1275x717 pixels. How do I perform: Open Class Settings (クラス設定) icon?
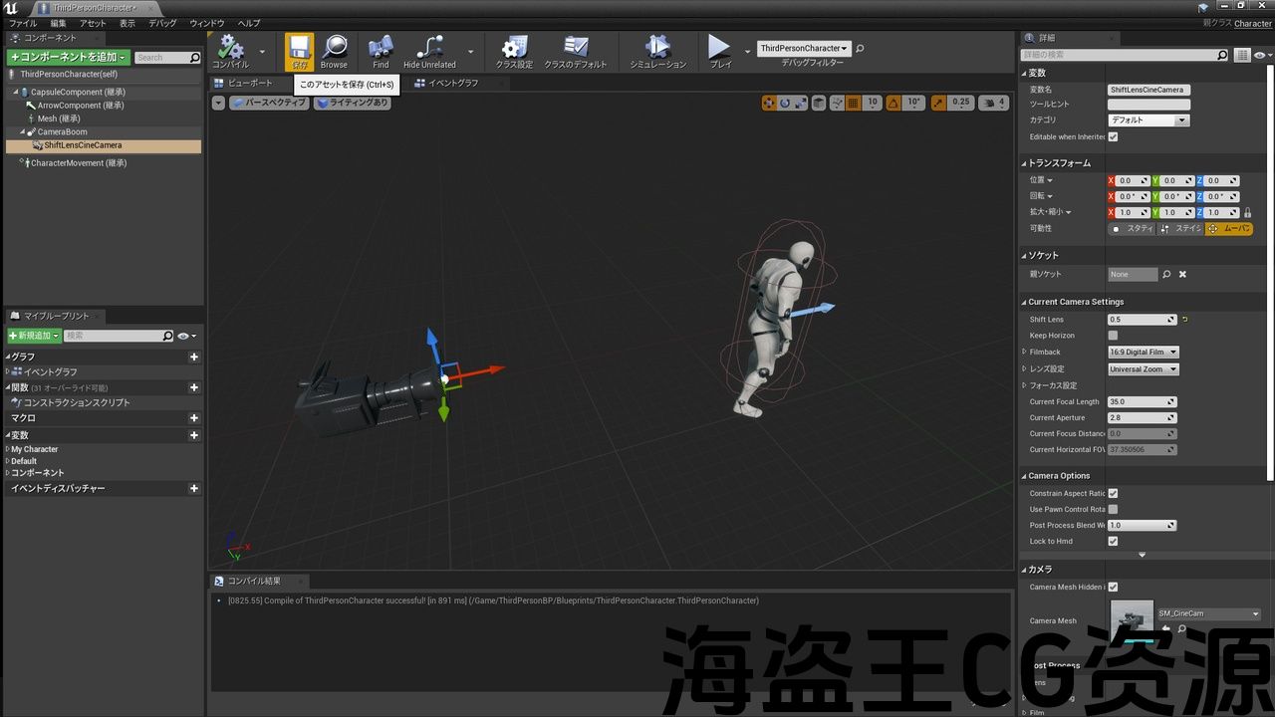(x=514, y=49)
